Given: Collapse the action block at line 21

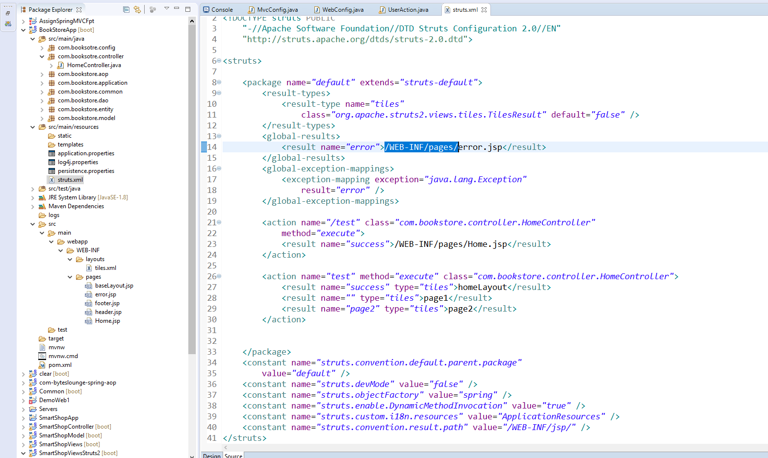Looking at the screenshot, I should tap(219, 222).
